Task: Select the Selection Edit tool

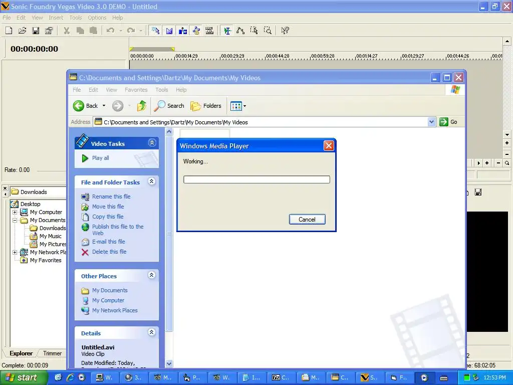Action: (x=254, y=31)
